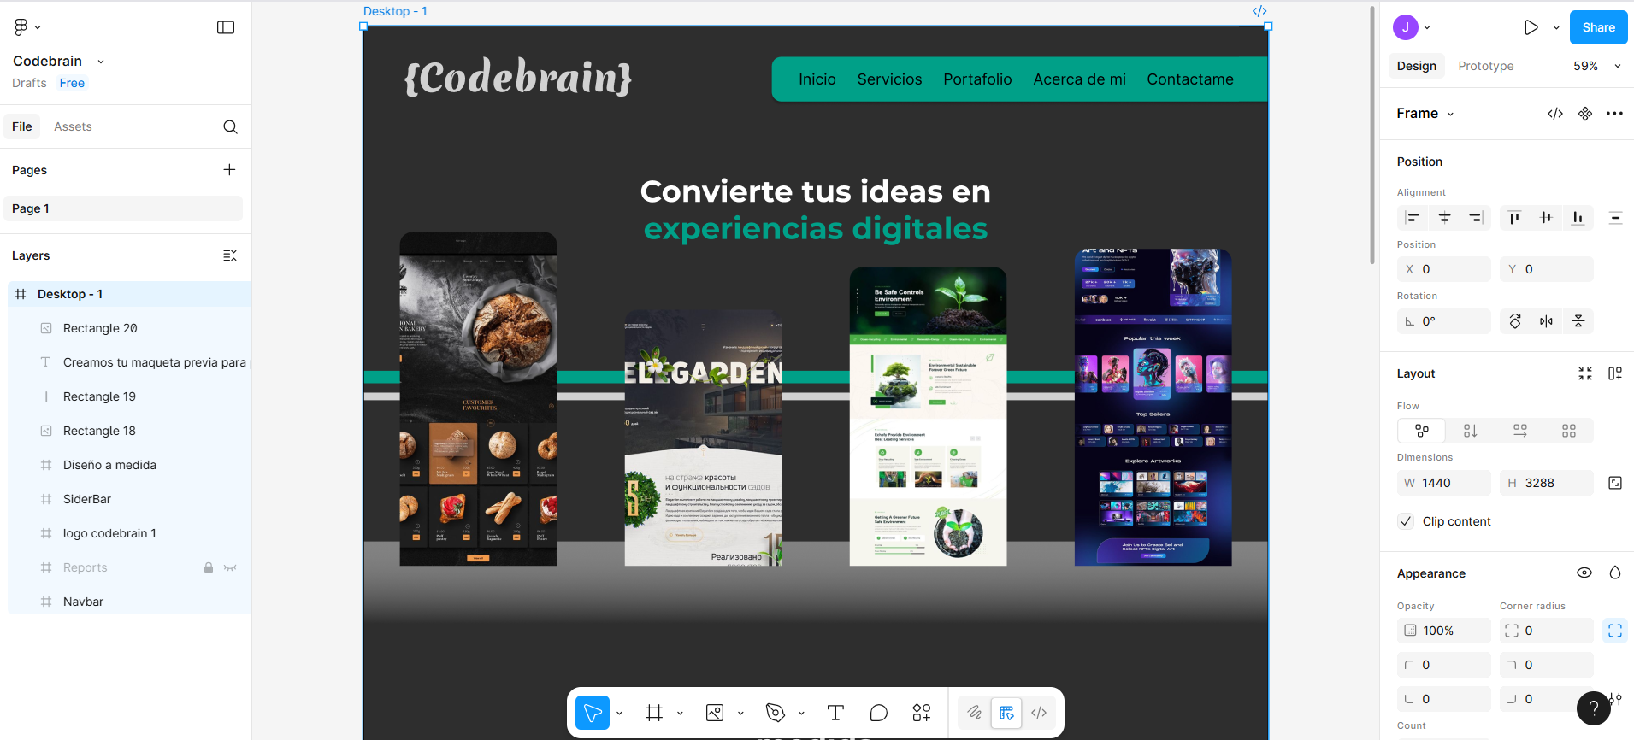
Task: Click the Present play button
Action: (1531, 27)
